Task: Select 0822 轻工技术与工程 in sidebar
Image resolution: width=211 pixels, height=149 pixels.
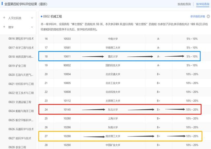Action: 21,93
